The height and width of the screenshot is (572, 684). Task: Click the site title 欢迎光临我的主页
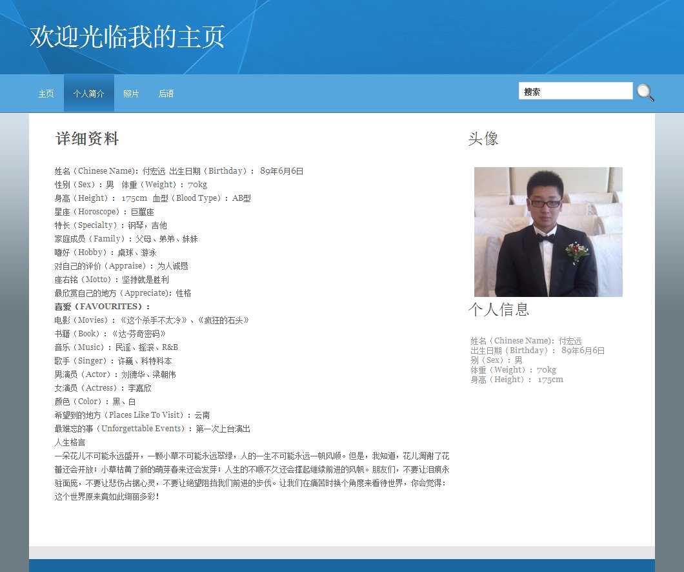[x=127, y=37]
